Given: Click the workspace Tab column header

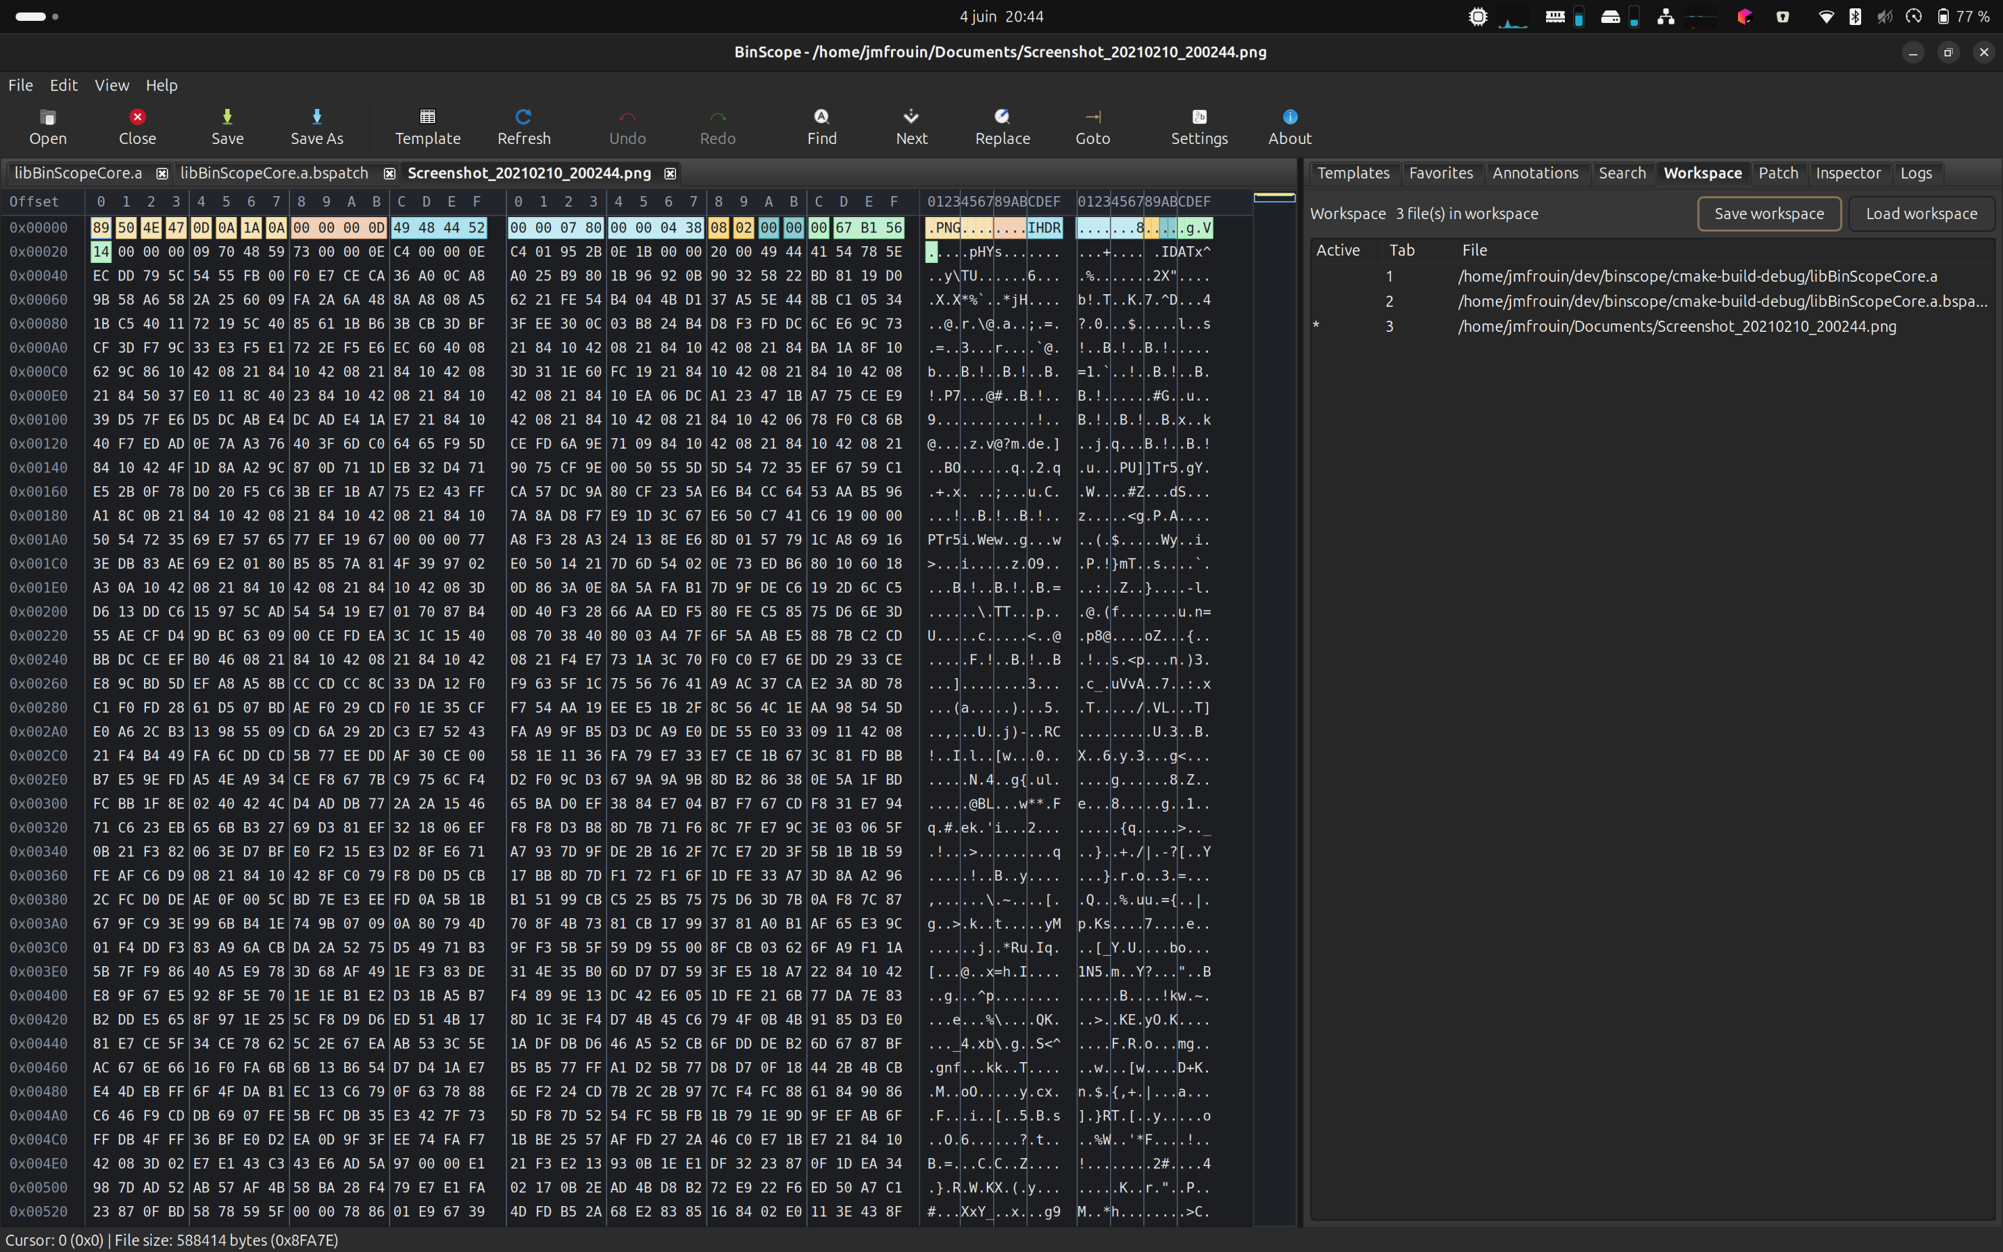Looking at the screenshot, I should point(1401,250).
